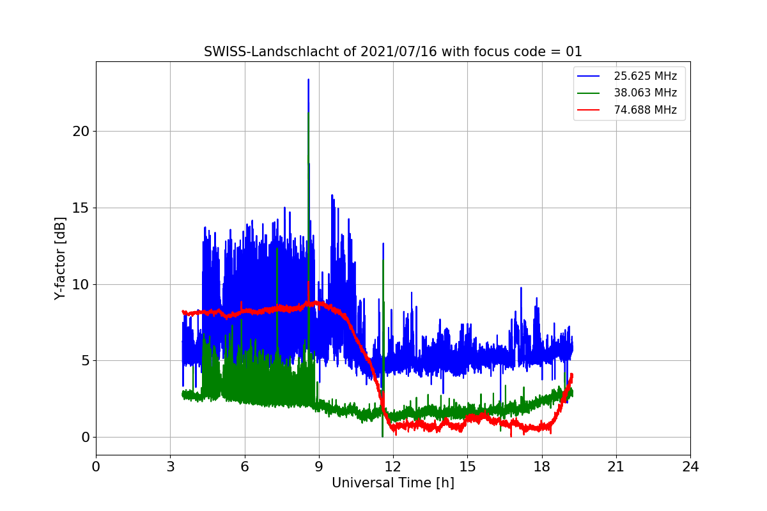The width and height of the screenshot is (767, 511).
Task: Click the tallest blue spike peak near 8.6 h
Action: point(308,80)
